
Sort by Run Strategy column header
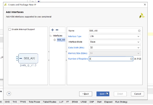(x=121, y=102)
